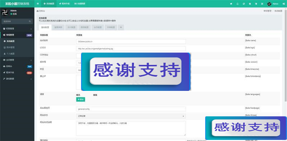Click the 个人配置 user icon in sidebar
The width and height of the screenshot is (287, 141).
pos(5,54)
